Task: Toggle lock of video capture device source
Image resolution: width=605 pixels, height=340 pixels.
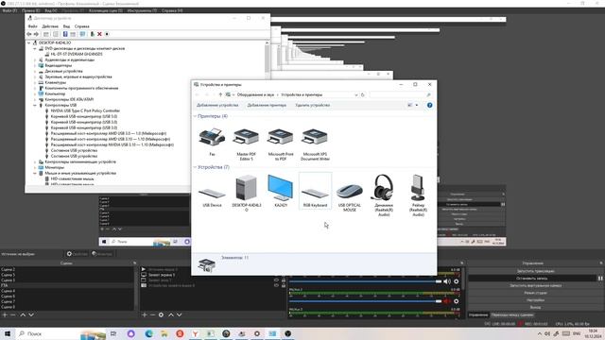Action: point(284,285)
